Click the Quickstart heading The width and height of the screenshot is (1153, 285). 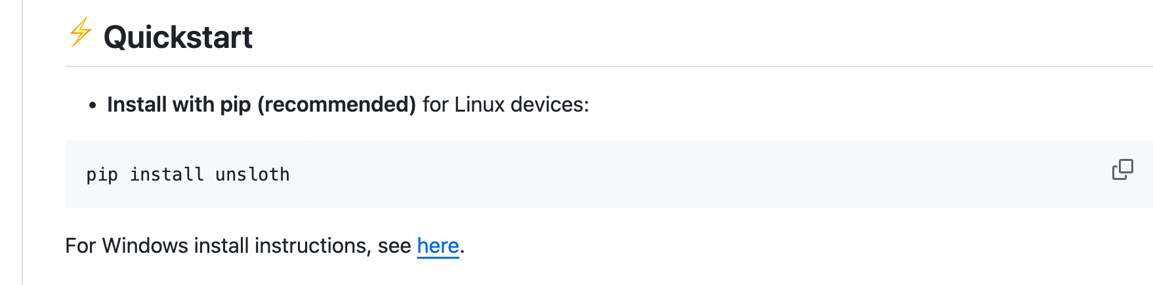tap(178, 37)
